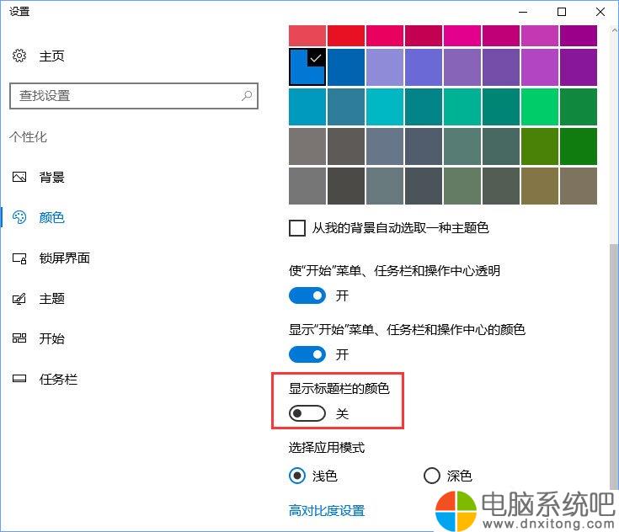Focus the 查找设置 search field
Image resolution: width=619 pixels, height=532 pixels.
pyautogui.click(x=133, y=95)
